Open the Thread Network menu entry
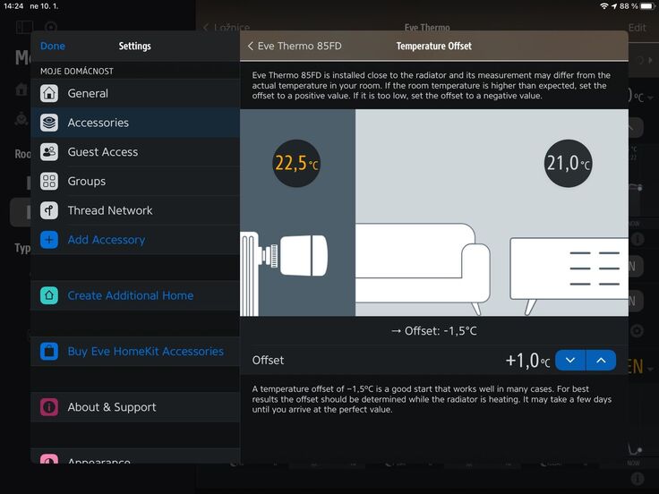The width and height of the screenshot is (659, 494). pos(110,210)
